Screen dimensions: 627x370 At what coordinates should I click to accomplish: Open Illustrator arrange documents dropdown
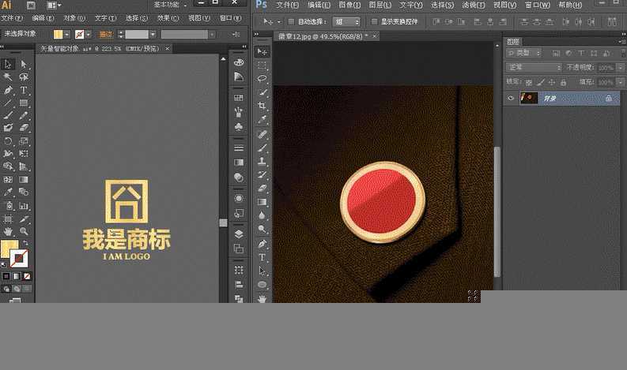pos(54,6)
